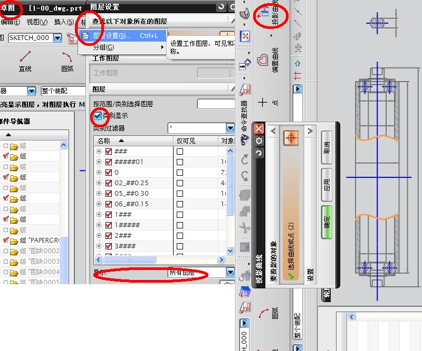Expand the ### category tree node

pos(99,152)
